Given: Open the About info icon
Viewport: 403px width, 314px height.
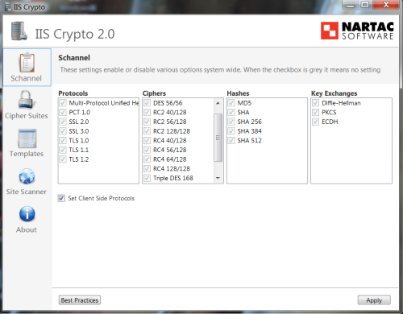Looking at the screenshot, I should [27, 214].
